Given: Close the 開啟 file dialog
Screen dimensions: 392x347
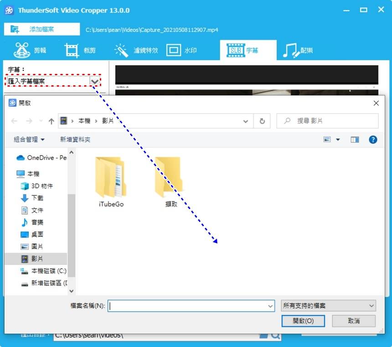Looking at the screenshot, I should [x=376, y=103].
